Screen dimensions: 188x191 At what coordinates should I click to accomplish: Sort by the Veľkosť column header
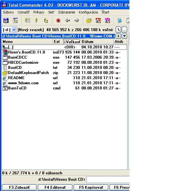coord(72,42)
